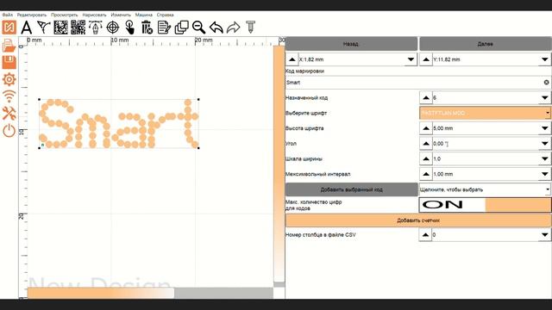Click the Добавить счетчик button

click(418, 220)
